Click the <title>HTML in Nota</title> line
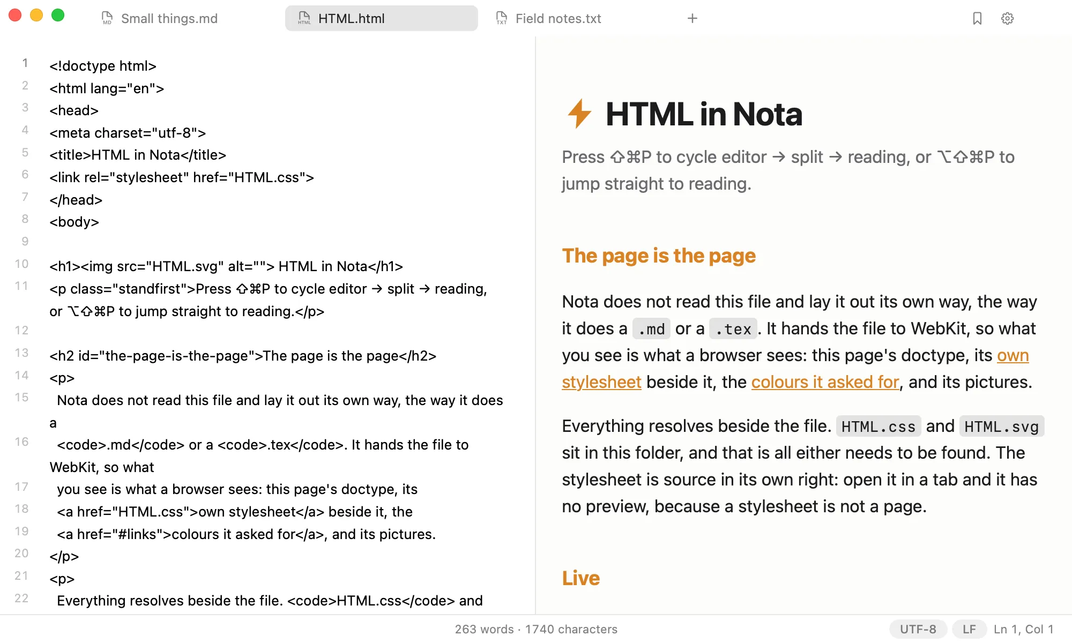 pos(138,155)
